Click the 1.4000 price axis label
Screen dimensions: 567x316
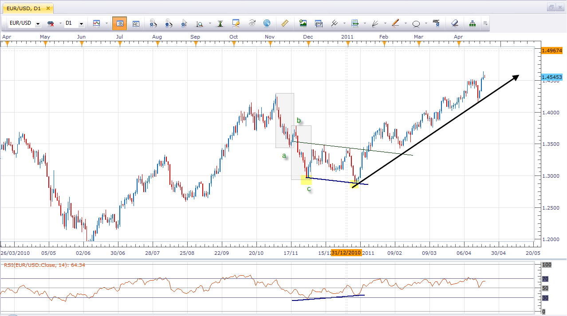click(551, 113)
